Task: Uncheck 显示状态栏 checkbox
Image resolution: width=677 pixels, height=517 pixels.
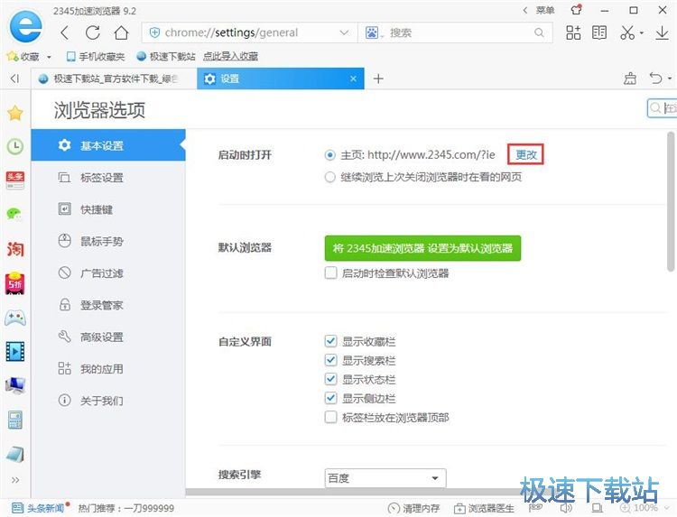Action: point(330,379)
